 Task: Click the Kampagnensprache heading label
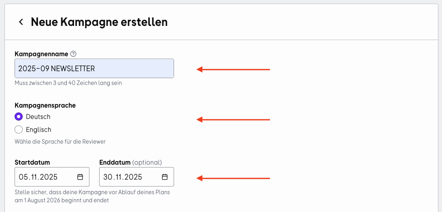[45, 106]
